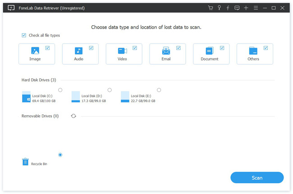
Task: Refresh the Removable Drives list
Action: 73,116
